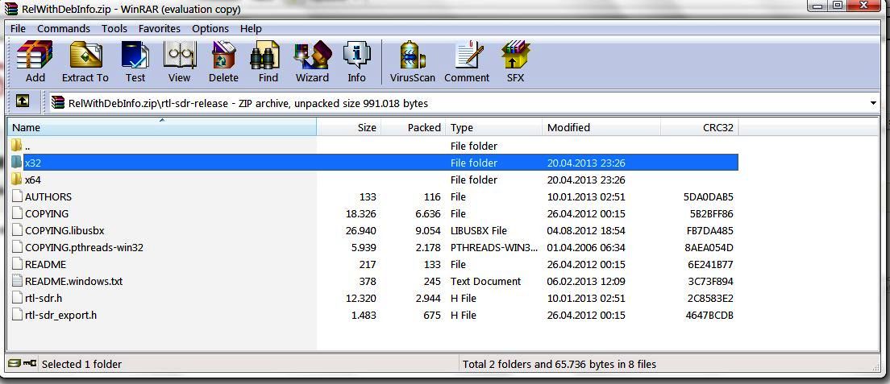This screenshot has height=384, width=890.
Task: Click the x64 folder name
Action: 33,180
